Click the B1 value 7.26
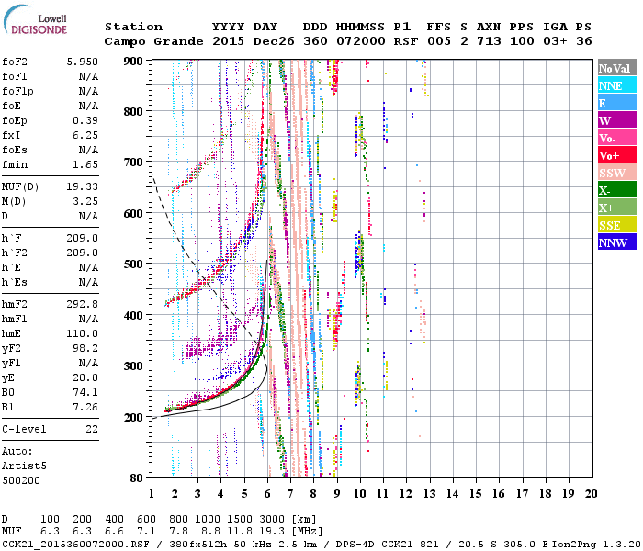Viewport: 643px width, 551px height. (85, 407)
